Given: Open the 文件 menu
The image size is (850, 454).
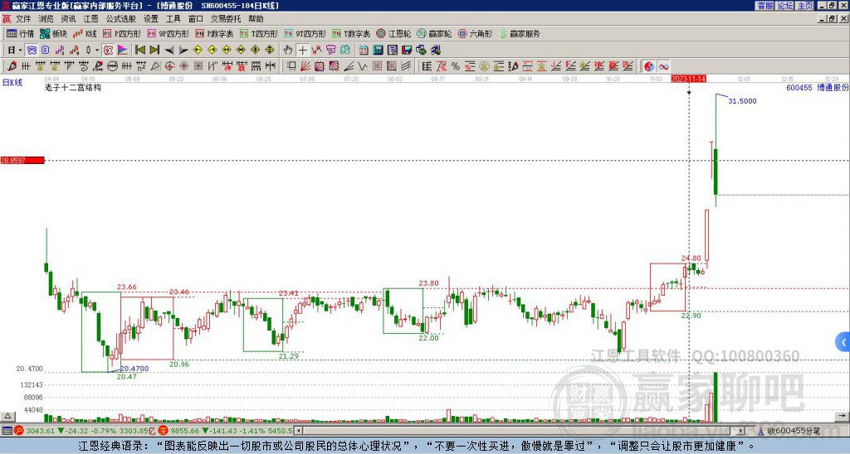Looking at the screenshot, I should (x=23, y=19).
